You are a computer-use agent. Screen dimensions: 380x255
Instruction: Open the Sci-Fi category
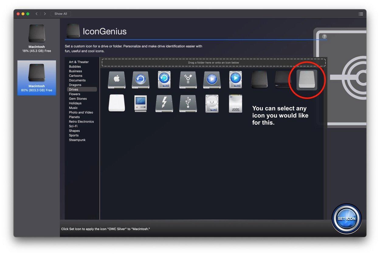point(73,126)
